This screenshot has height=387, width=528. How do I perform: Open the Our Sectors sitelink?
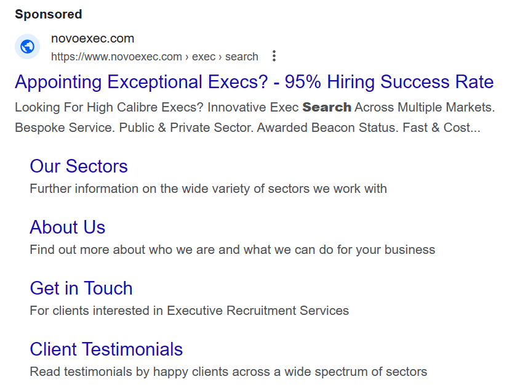[79, 166]
